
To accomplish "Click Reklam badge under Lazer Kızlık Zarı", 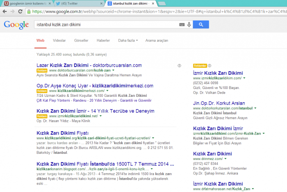I will pyautogui.click(x=42, y=71).
